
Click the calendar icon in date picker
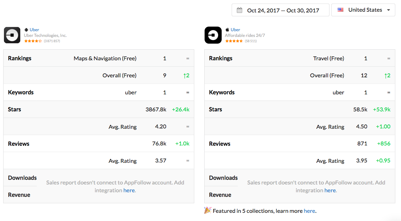click(x=239, y=10)
